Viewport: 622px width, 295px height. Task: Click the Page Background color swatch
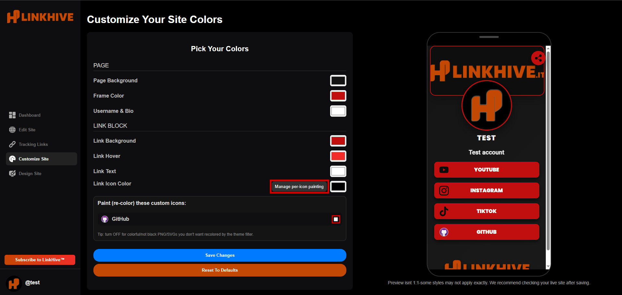[x=338, y=80]
